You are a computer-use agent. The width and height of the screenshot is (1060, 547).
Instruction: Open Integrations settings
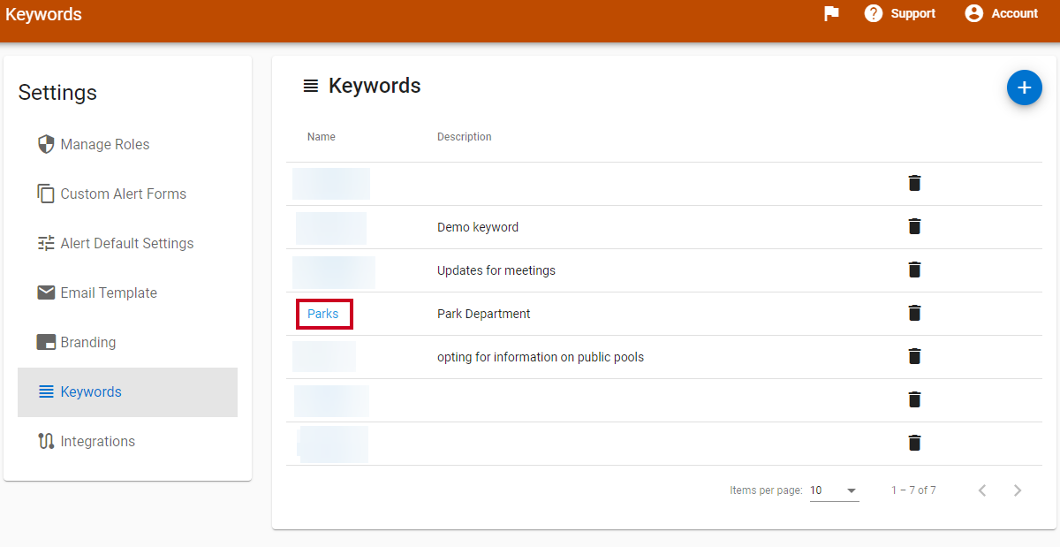(x=127, y=441)
